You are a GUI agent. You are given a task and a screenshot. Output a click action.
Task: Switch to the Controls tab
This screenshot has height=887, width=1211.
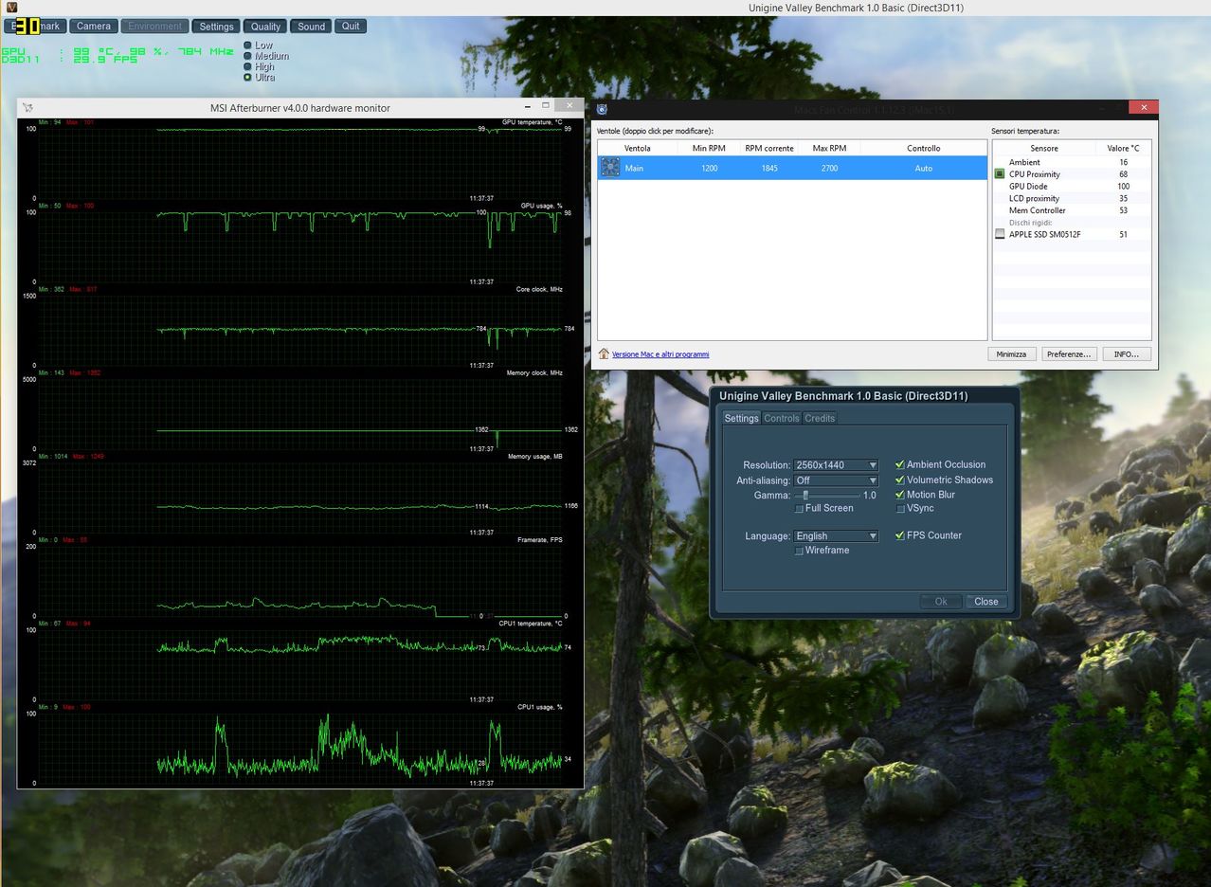782,419
